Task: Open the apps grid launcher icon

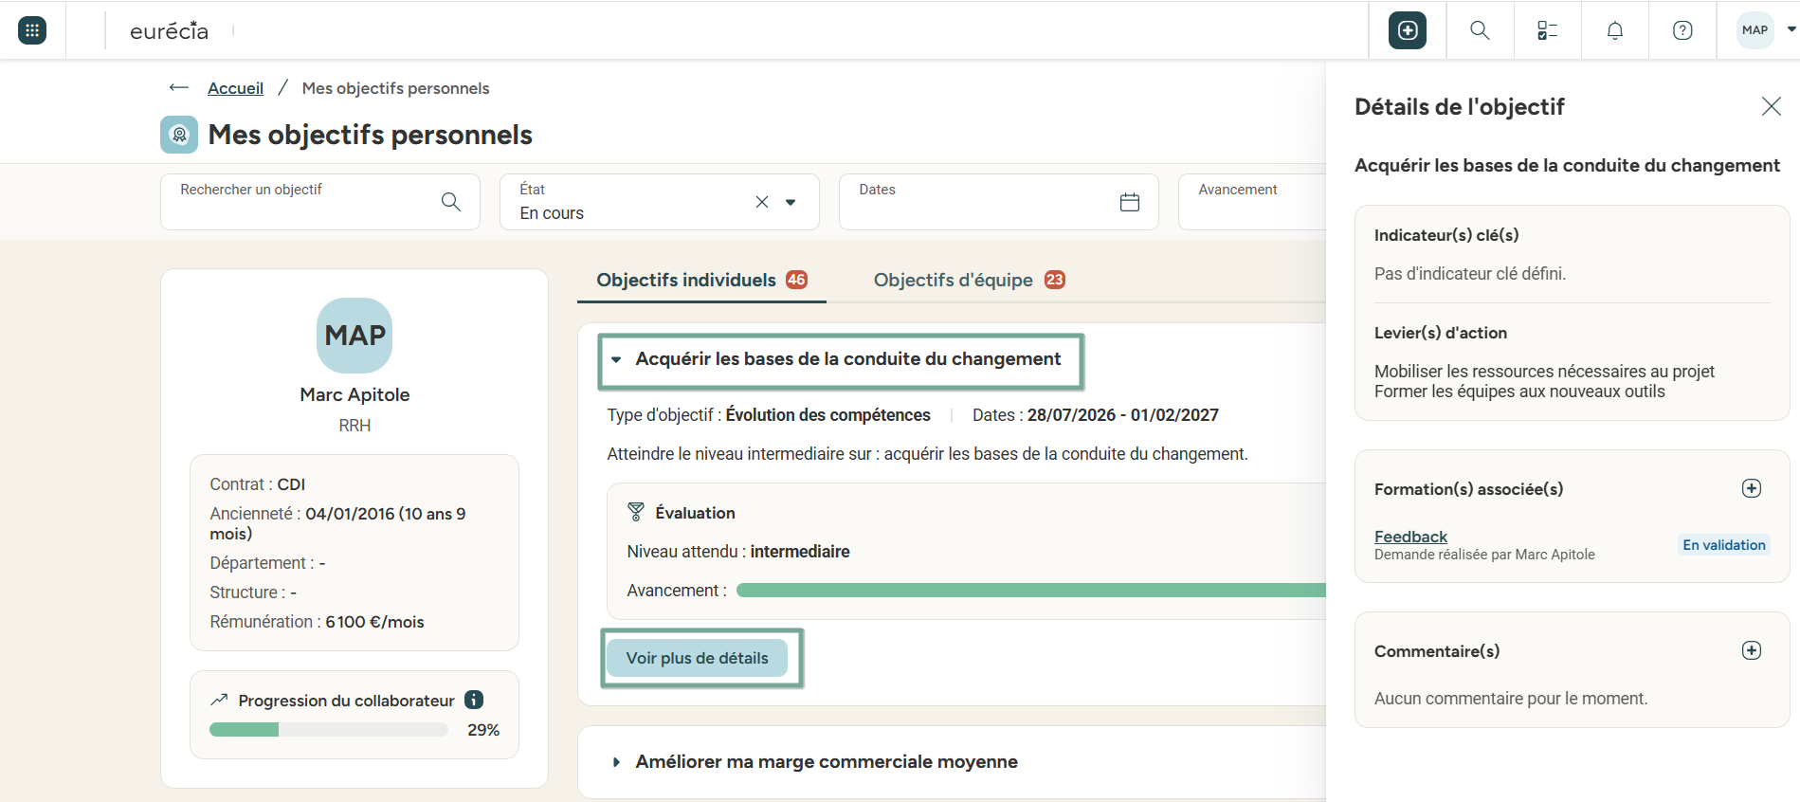Action: (32, 30)
